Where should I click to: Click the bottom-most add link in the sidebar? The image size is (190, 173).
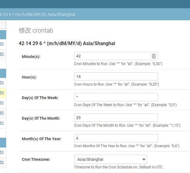(x=2, y=162)
